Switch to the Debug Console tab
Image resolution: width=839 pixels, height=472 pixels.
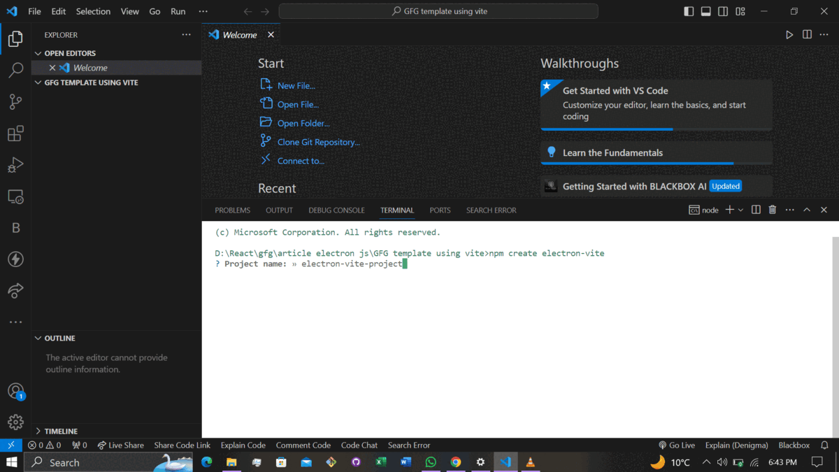coord(336,210)
